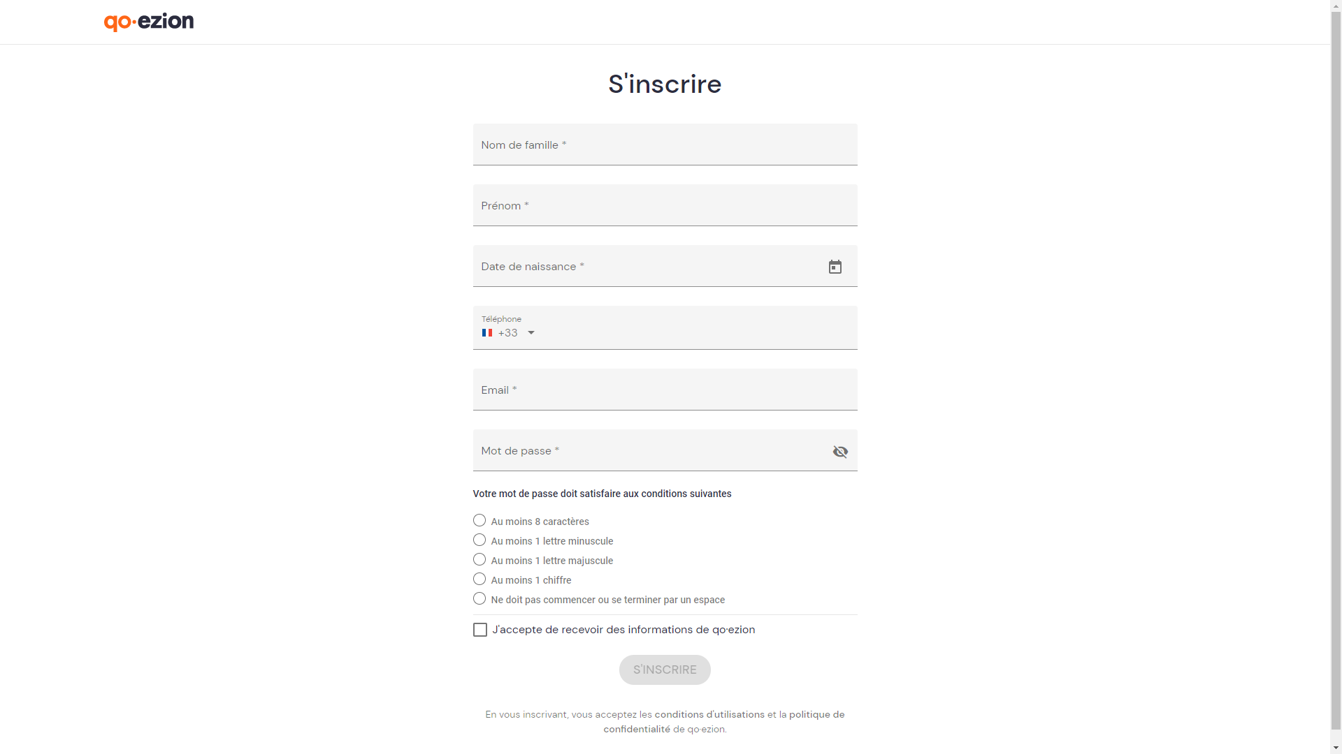The image size is (1342, 754).
Task: Click the qo·ezion logo
Action: [149, 22]
